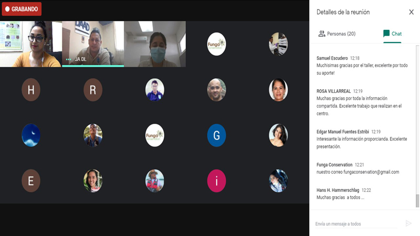Click the green chat bubble icon
420x236 pixels.
click(x=386, y=34)
